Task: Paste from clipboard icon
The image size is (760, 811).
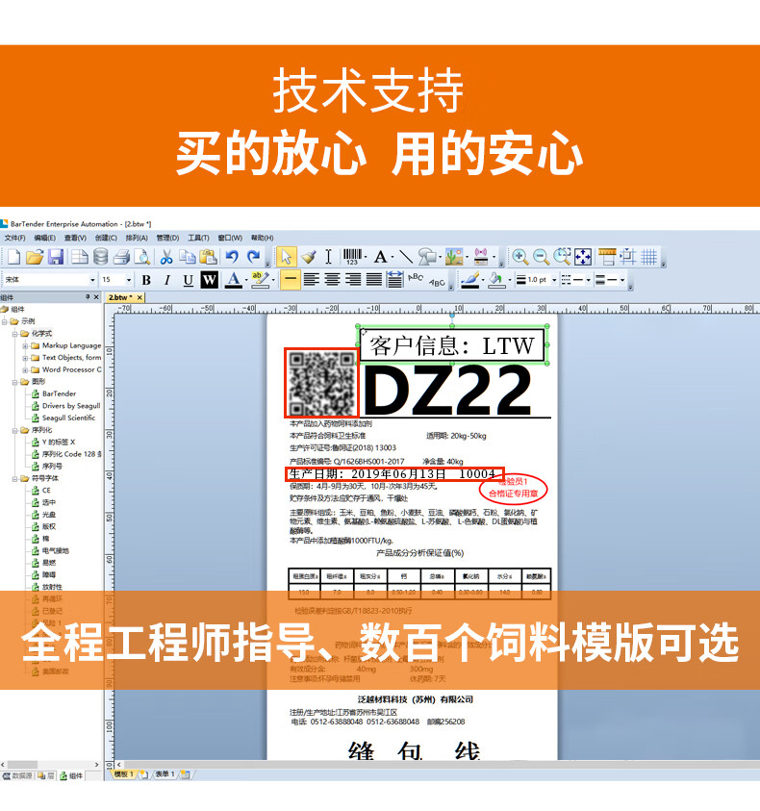Action: point(208,257)
